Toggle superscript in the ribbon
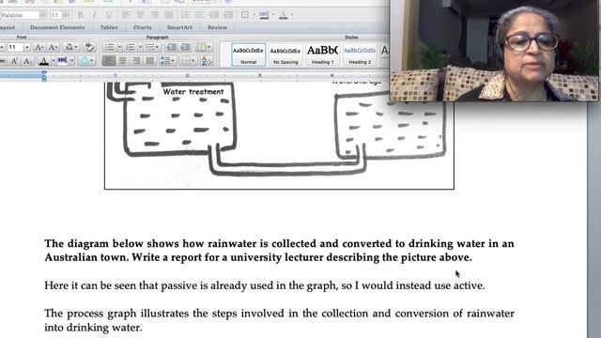The image size is (601, 338). (x=15, y=60)
